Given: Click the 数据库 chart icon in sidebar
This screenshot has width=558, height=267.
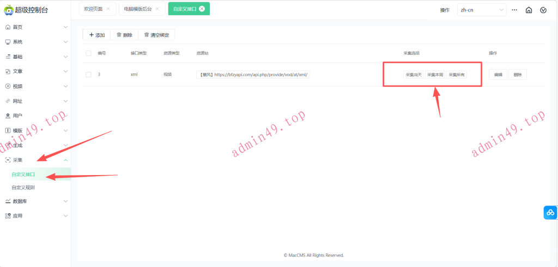Looking at the screenshot, I should pos(8,201).
